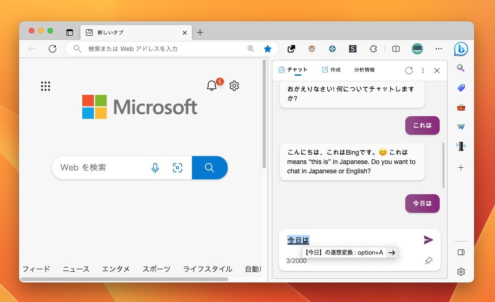
Task: Toggle split screen view in the toolbar
Action: (x=396, y=49)
